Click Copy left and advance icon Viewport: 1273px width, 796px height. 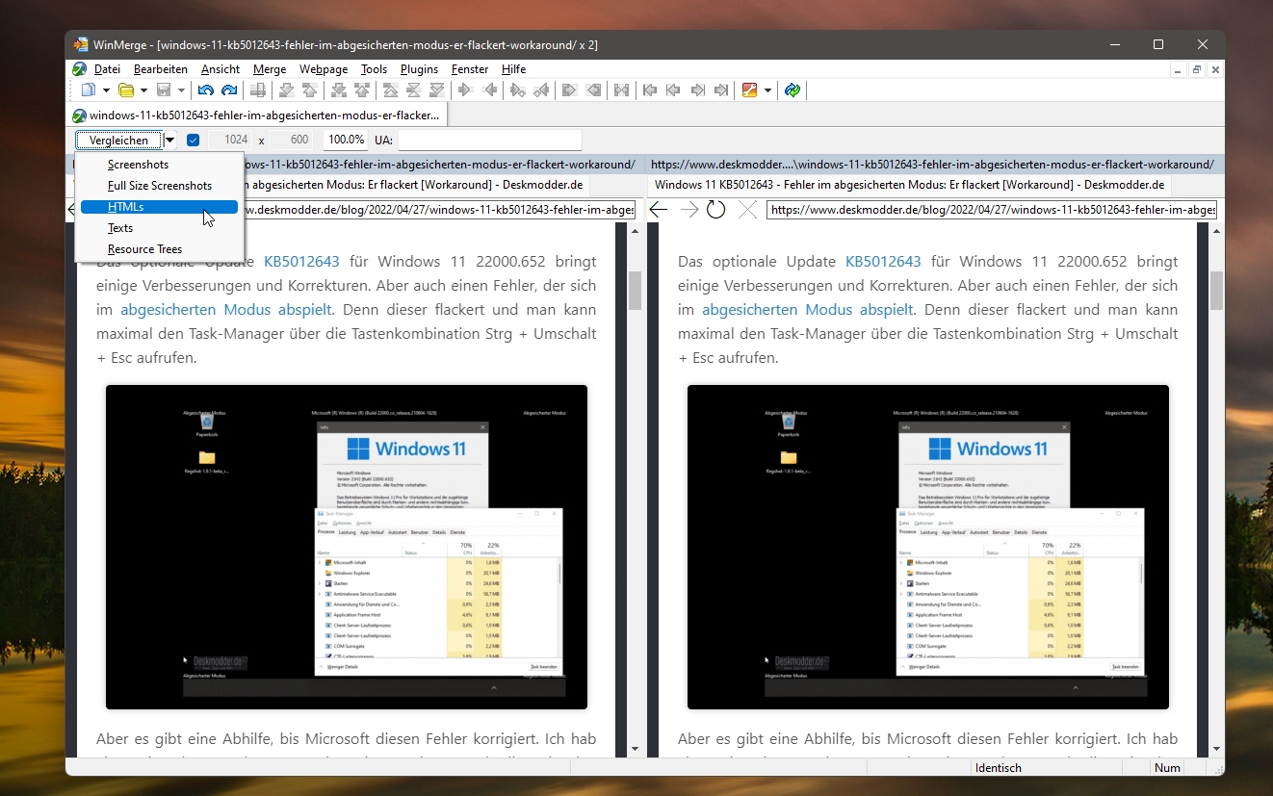pyautogui.click(x=541, y=90)
